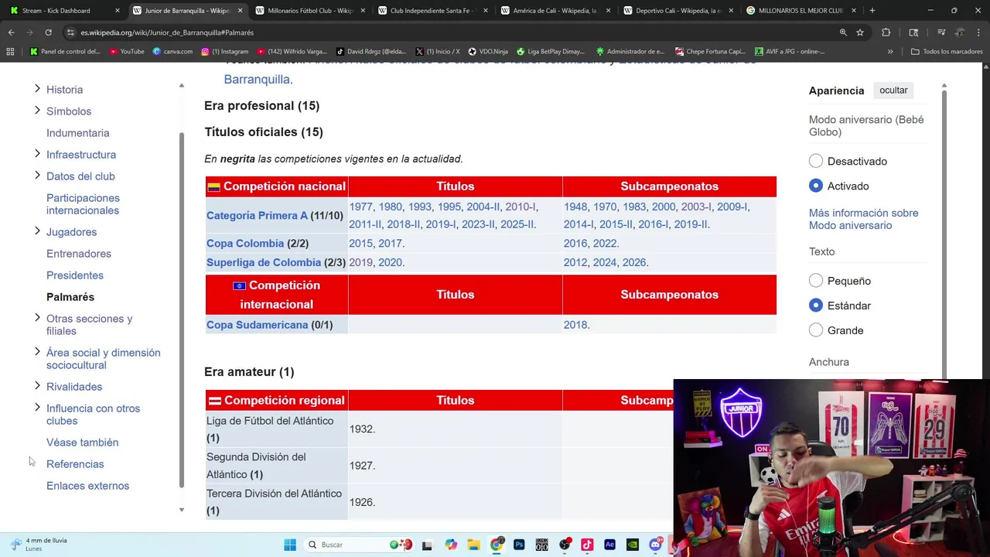Open the Inicio / X bookmark
Viewport: 990px width, 557px height.
coord(438,52)
